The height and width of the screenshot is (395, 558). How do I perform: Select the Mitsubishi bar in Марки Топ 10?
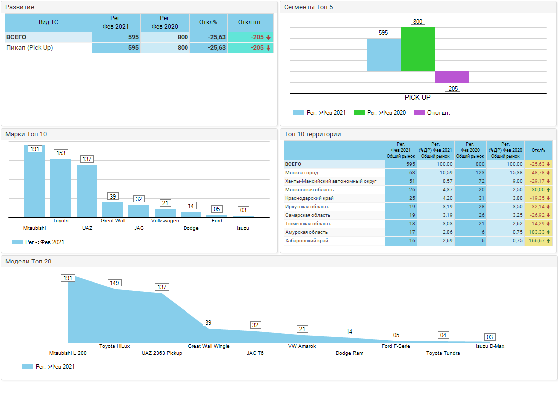tap(35, 182)
